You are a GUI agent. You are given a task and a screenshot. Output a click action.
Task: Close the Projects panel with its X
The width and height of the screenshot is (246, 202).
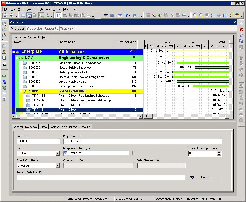[x=235, y=22]
